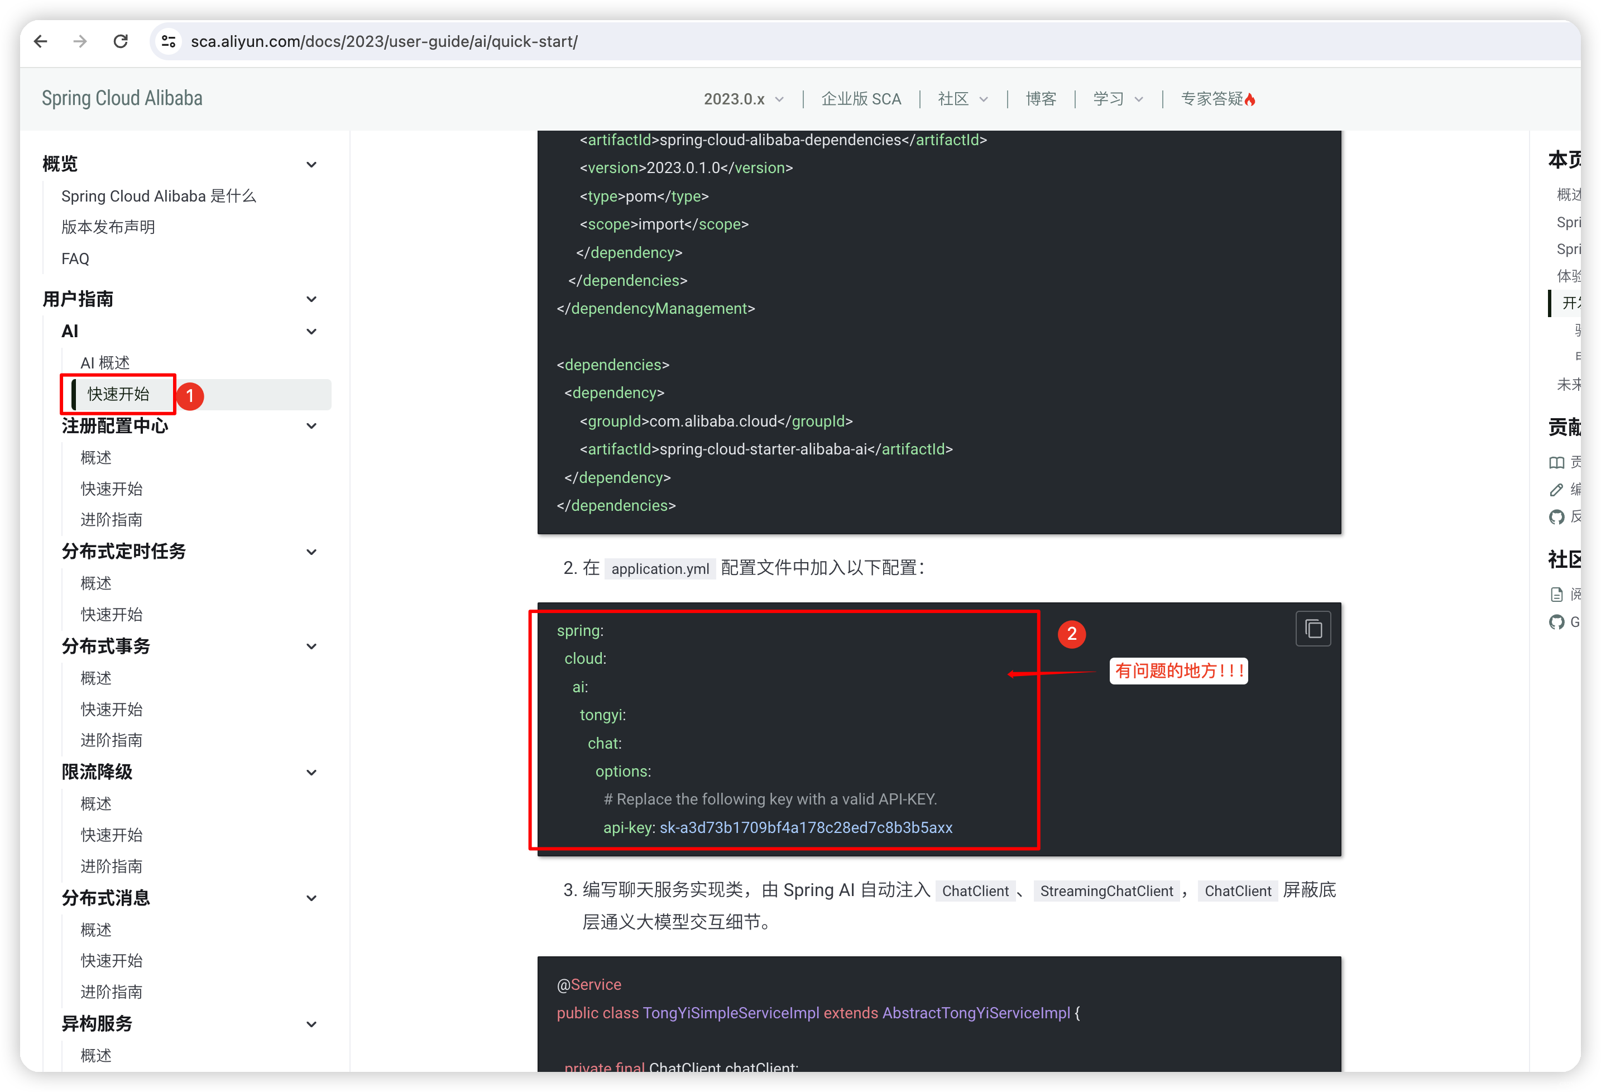Click the StreamingChatClient inline code
The image size is (1601, 1092).
[1106, 891]
